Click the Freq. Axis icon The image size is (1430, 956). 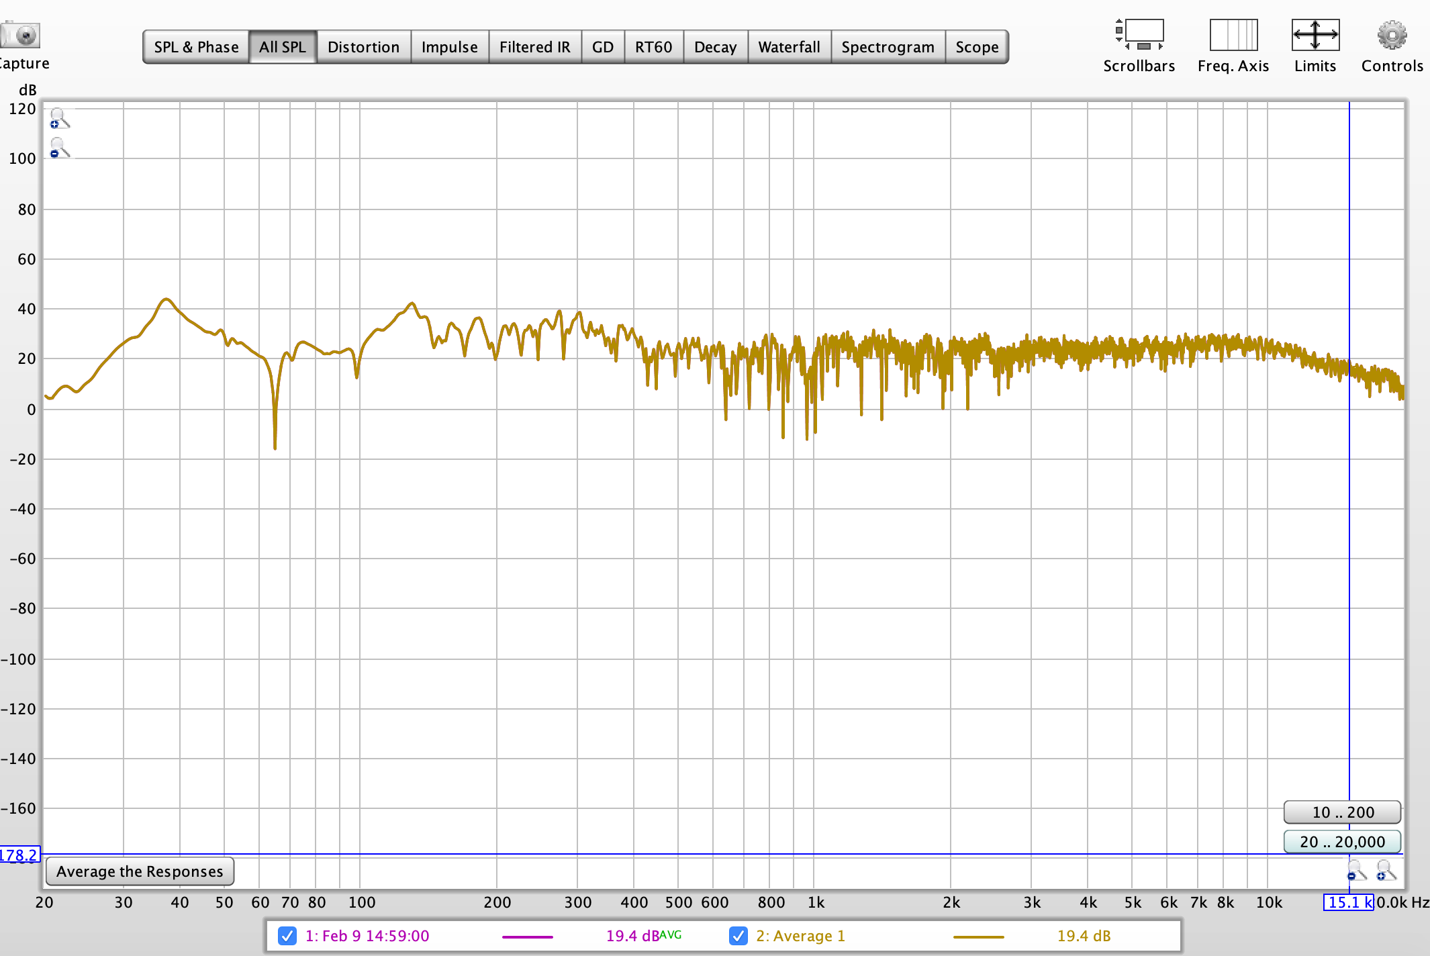click(x=1233, y=35)
